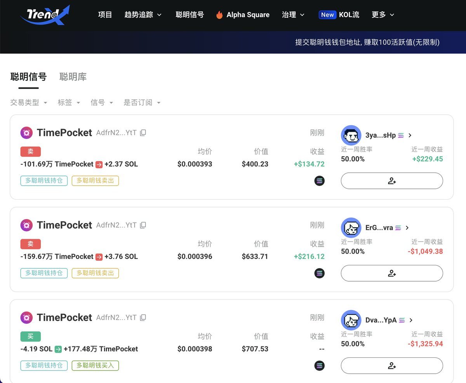Click 多聪明钱持仓 tag in +$216.12 card
The width and height of the screenshot is (466, 383).
(44, 273)
